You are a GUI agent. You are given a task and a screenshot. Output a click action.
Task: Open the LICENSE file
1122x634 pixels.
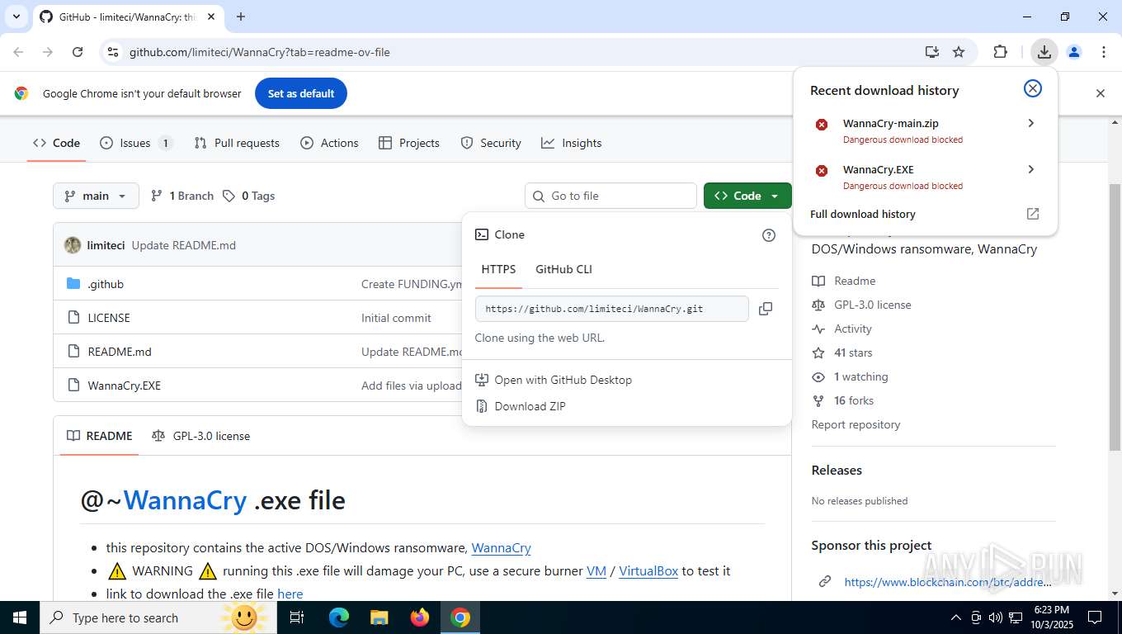[109, 318]
